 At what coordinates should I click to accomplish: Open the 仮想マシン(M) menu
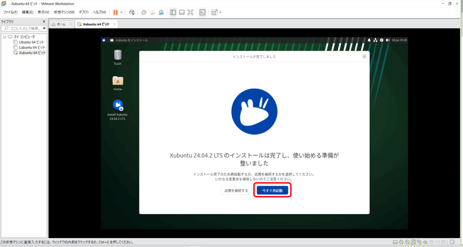point(64,12)
